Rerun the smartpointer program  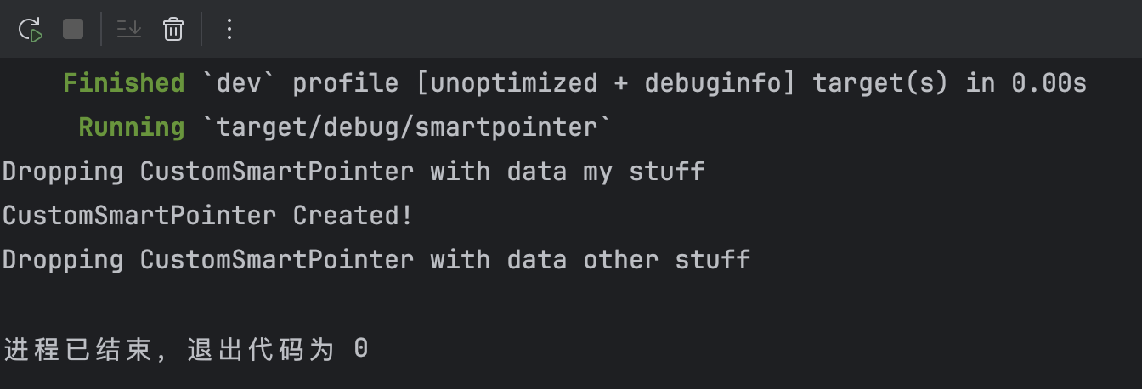(x=31, y=30)
